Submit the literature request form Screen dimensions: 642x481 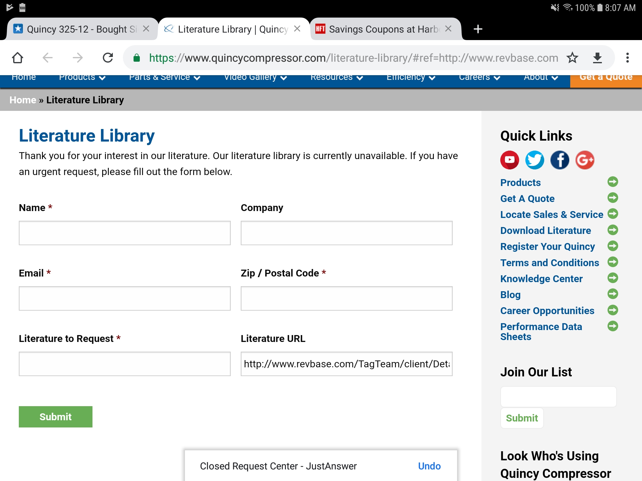[x=55, y=417]
